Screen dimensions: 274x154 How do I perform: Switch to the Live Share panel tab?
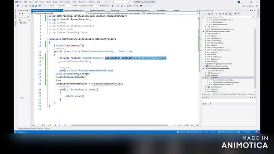click(x=232, y=94)
